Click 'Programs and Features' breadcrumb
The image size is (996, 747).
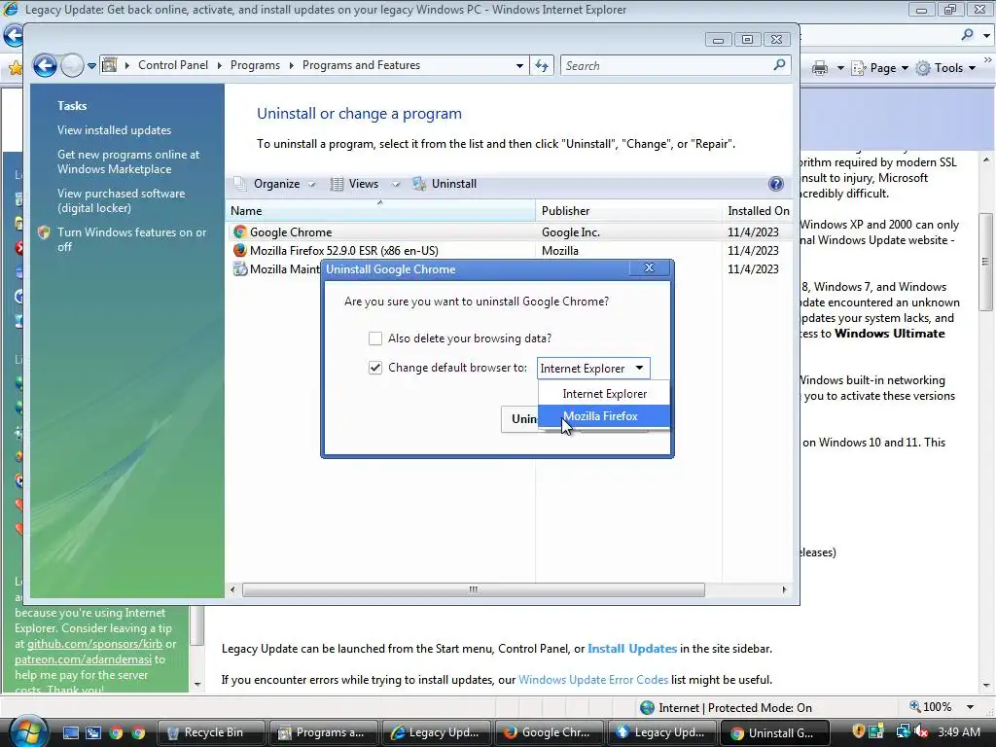point(361,65)
